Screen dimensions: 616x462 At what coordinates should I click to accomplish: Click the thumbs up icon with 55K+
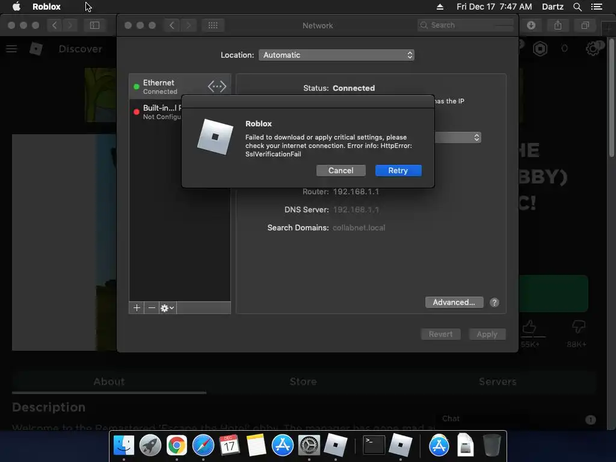[x=529, y=327]
